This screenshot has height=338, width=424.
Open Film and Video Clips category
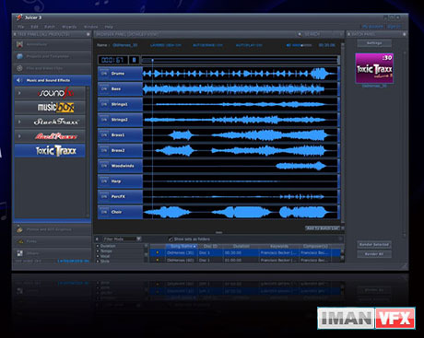53,68
